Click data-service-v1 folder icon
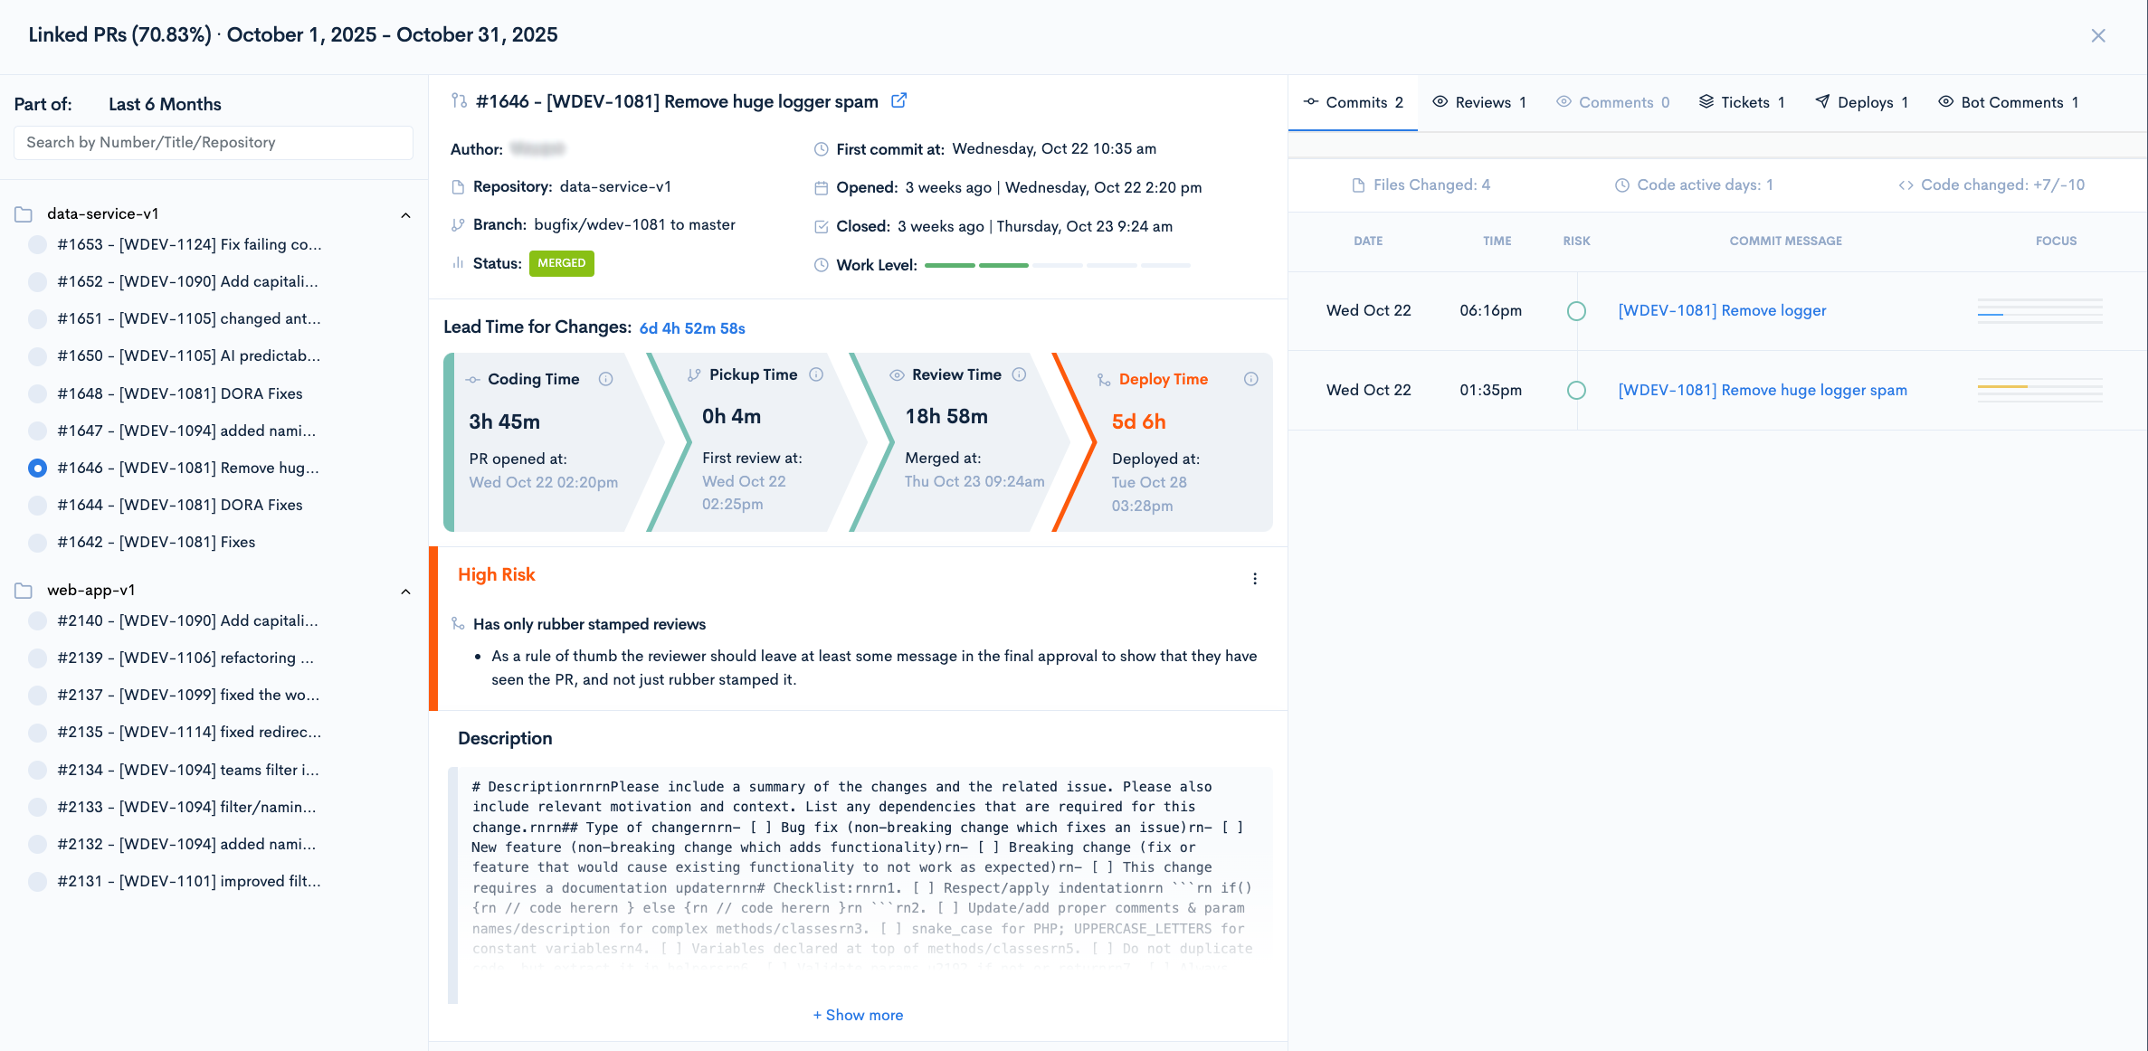Image resolution: width=2148 pixels, height=1051 pixels. pyautogui.click(x=24, y=214)
